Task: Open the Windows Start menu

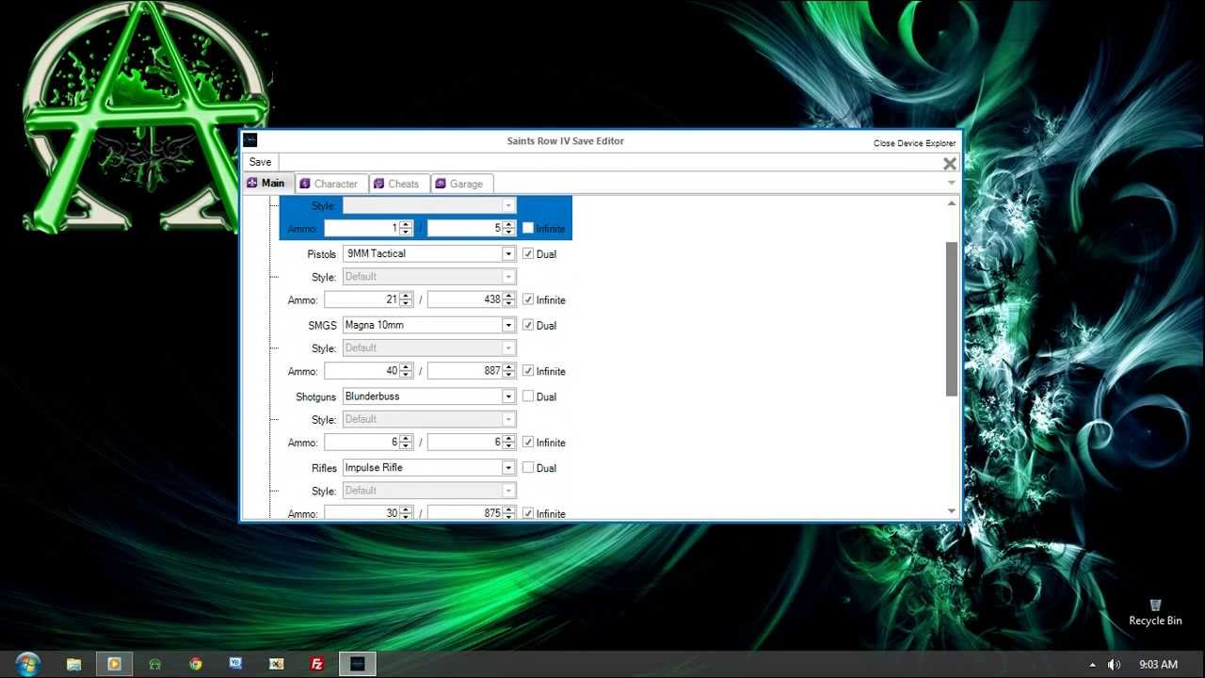Action: tap(27, 663)
